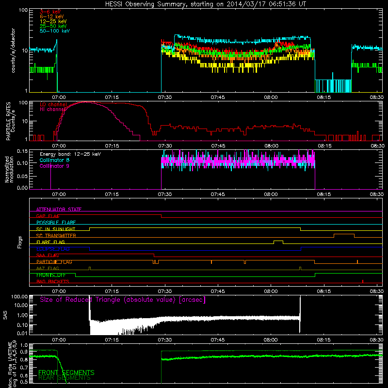The width and height of the screenshot is (388, 388).
Task: Select the 'REAR SEGMENTS' legend label
Action: 65,378
